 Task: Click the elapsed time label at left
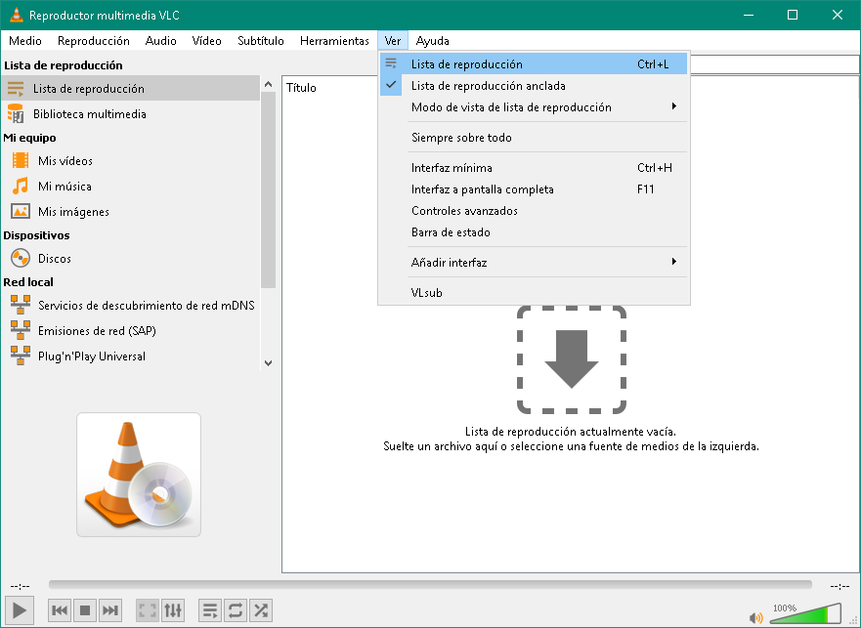point(20,586)
